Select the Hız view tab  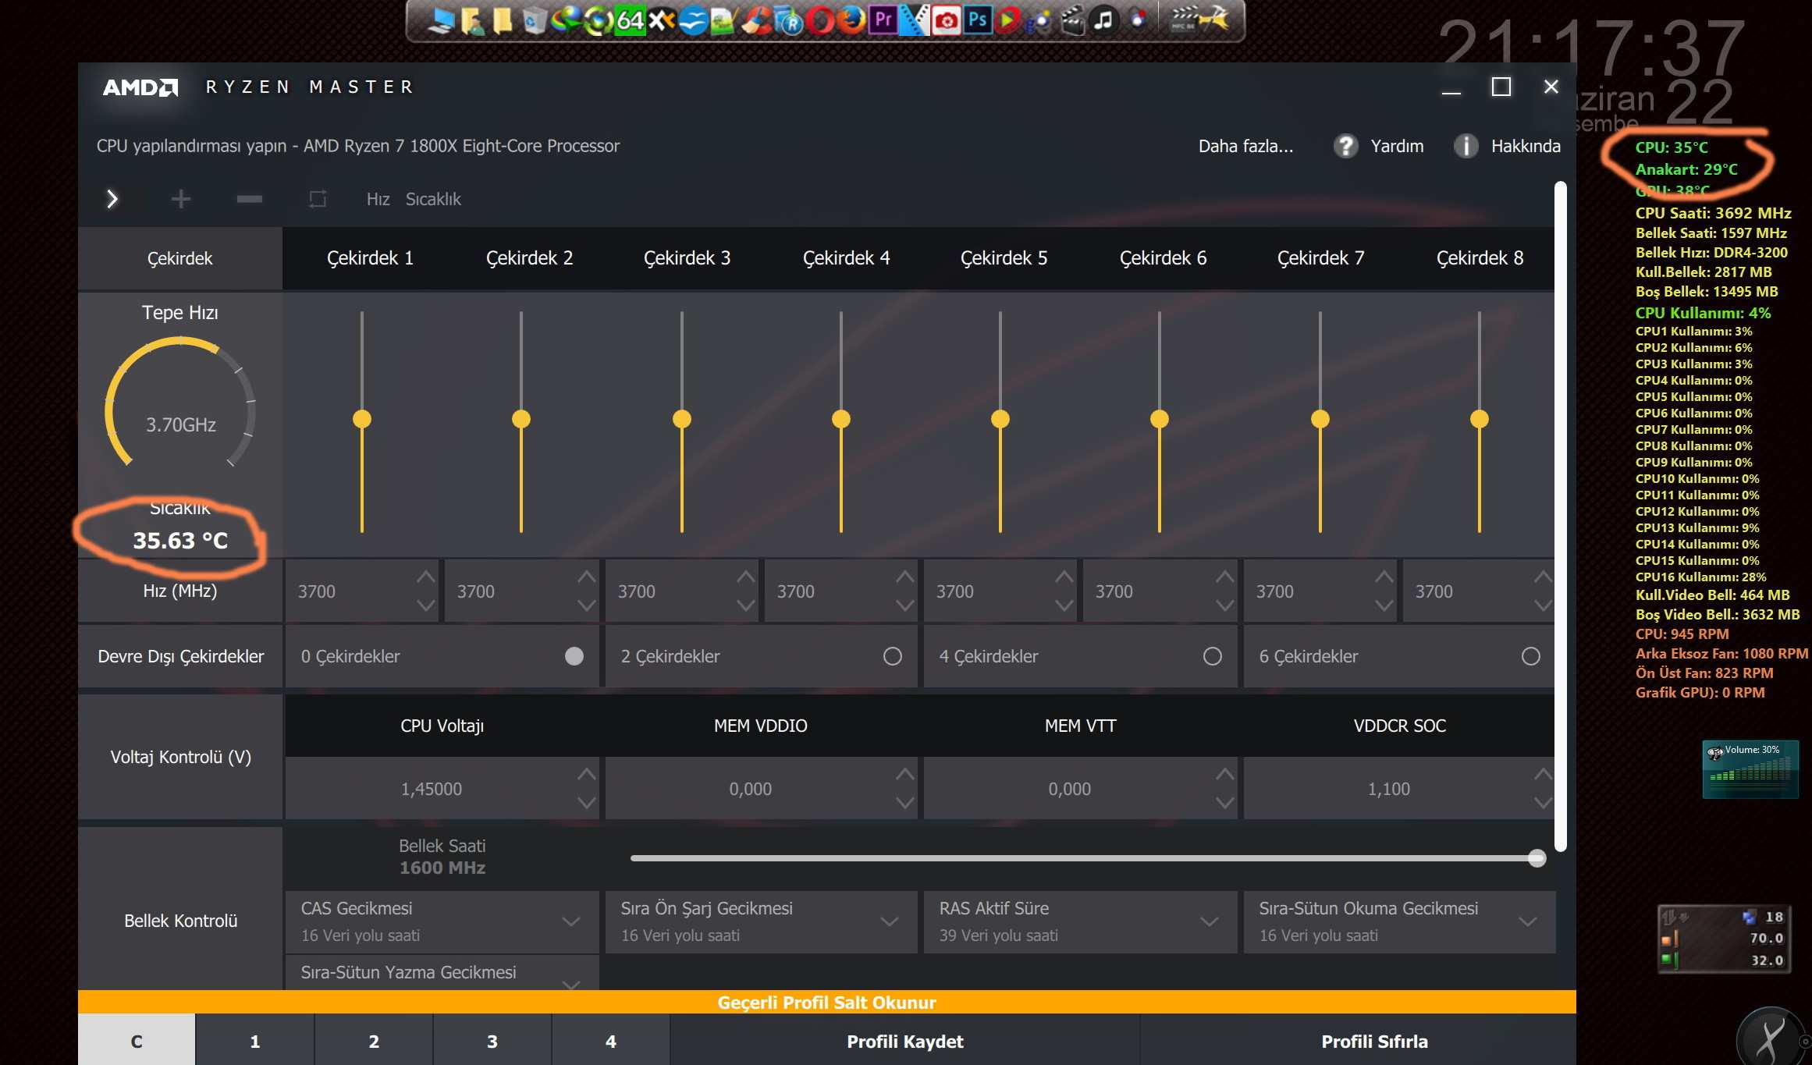coord(378,199)
